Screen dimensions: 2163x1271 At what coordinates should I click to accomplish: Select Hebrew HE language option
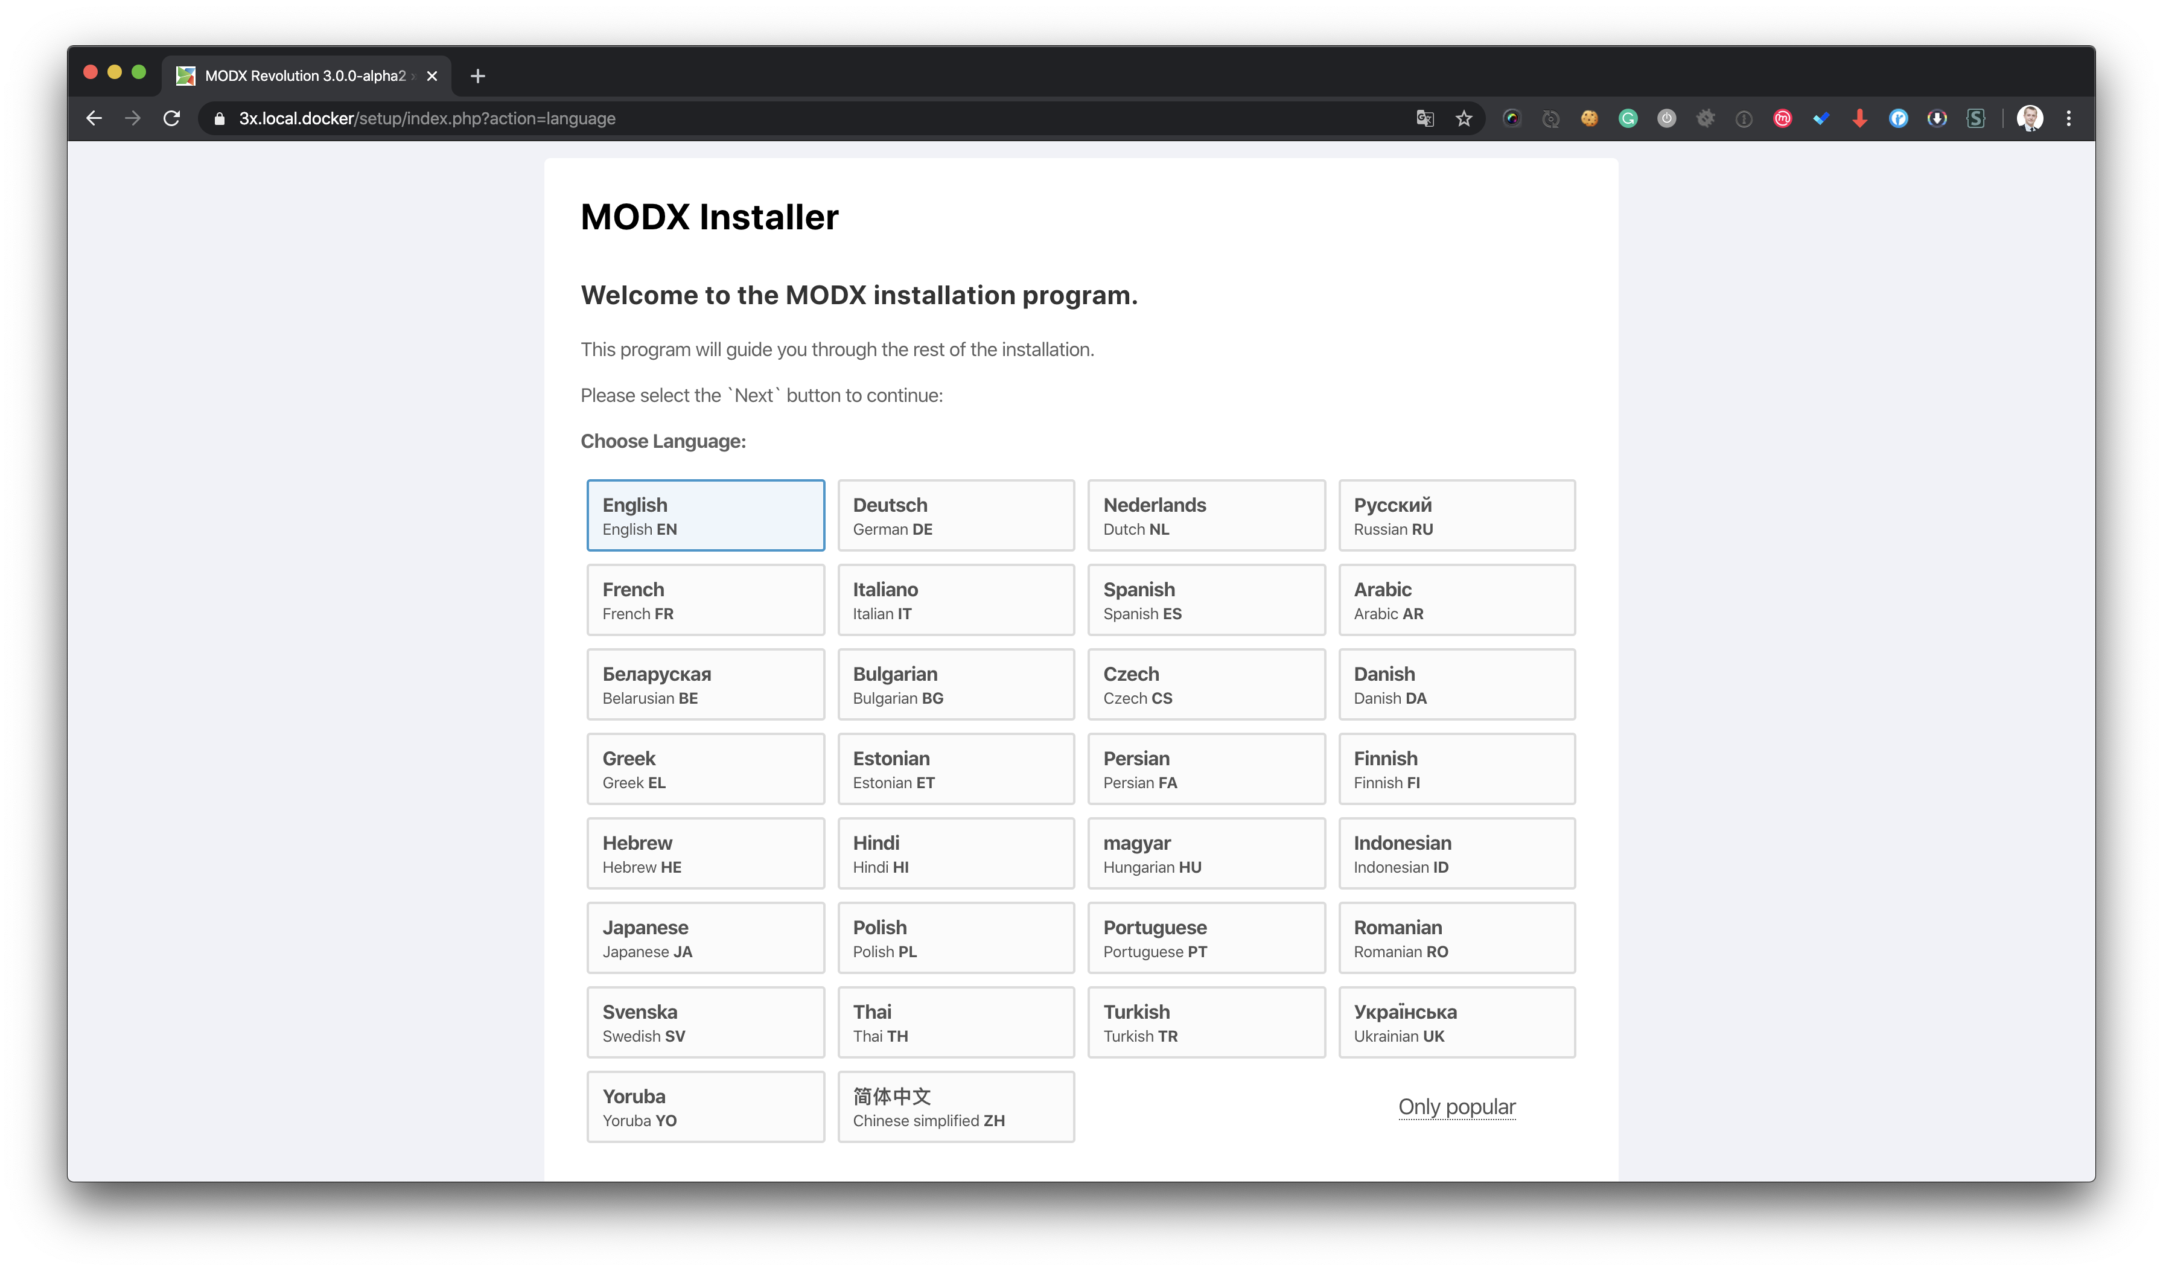tap(706, 853)
